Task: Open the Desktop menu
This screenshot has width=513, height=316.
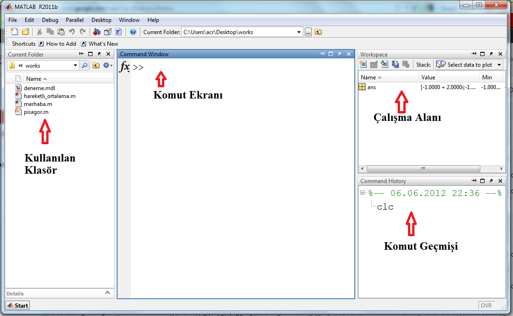Action: point(101,20)
